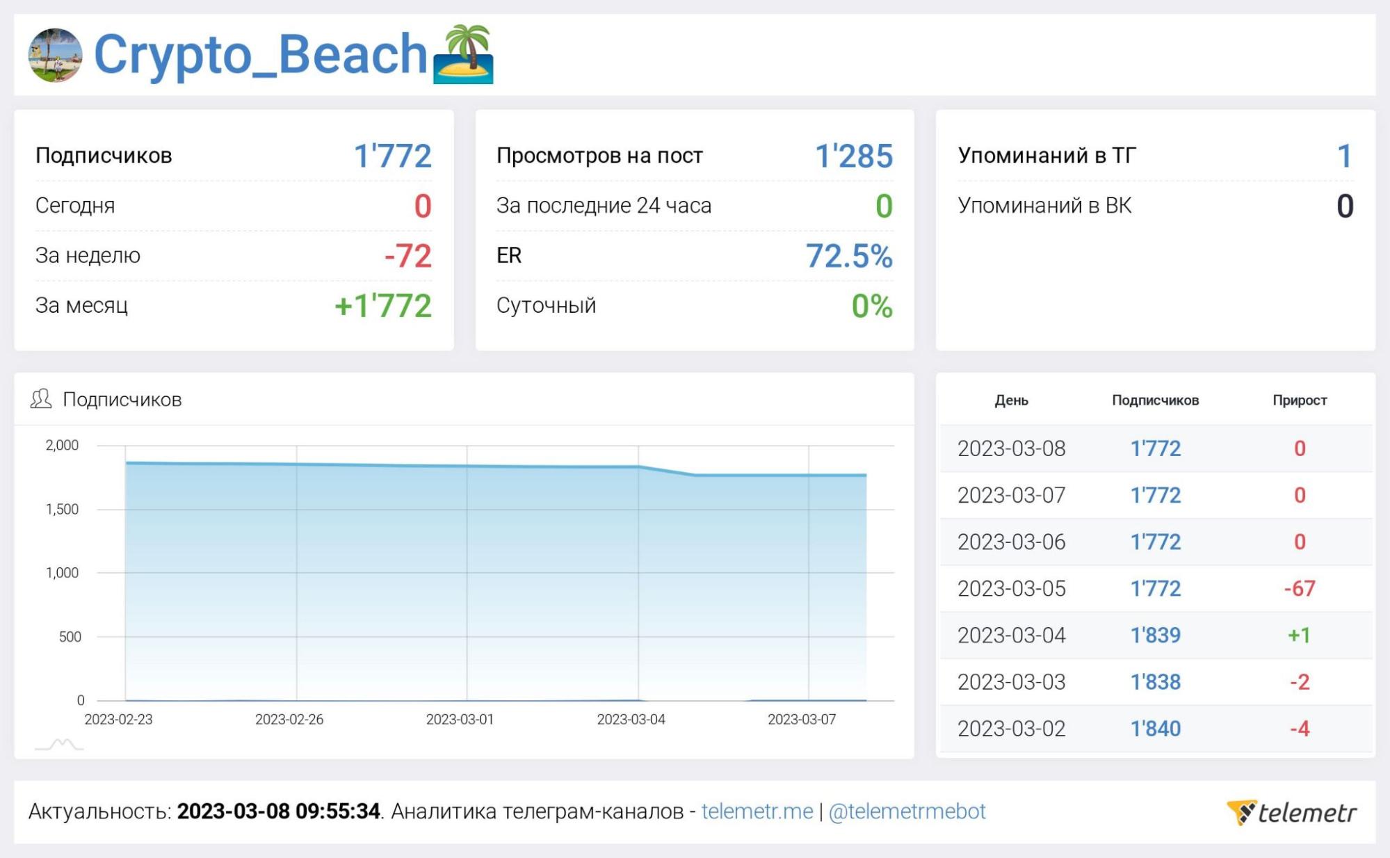The height and width of the screenshot is (858, 1390).
Task: Select the 2023-03-06 table row date
Action: (x=1012, y=542)
